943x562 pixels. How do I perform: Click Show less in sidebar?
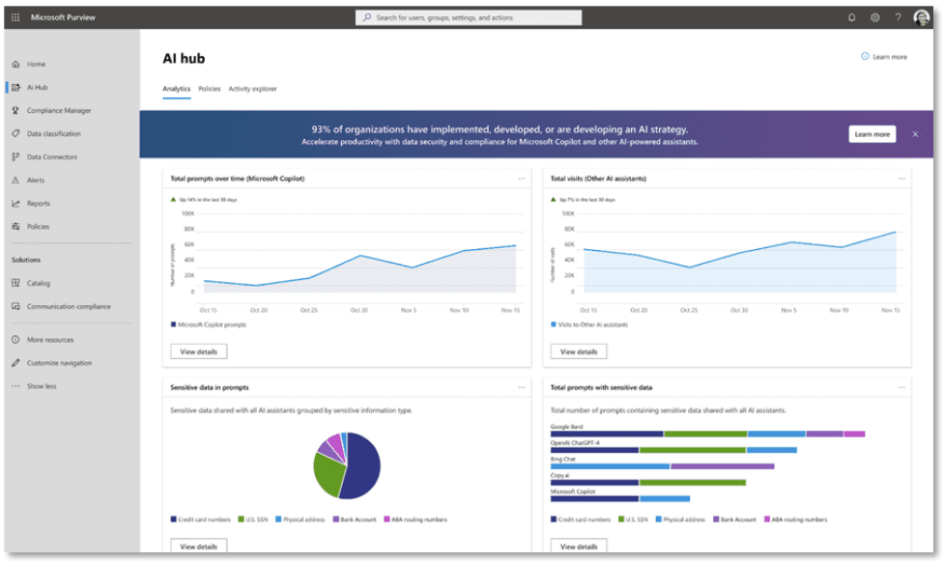tap(42, 386)
